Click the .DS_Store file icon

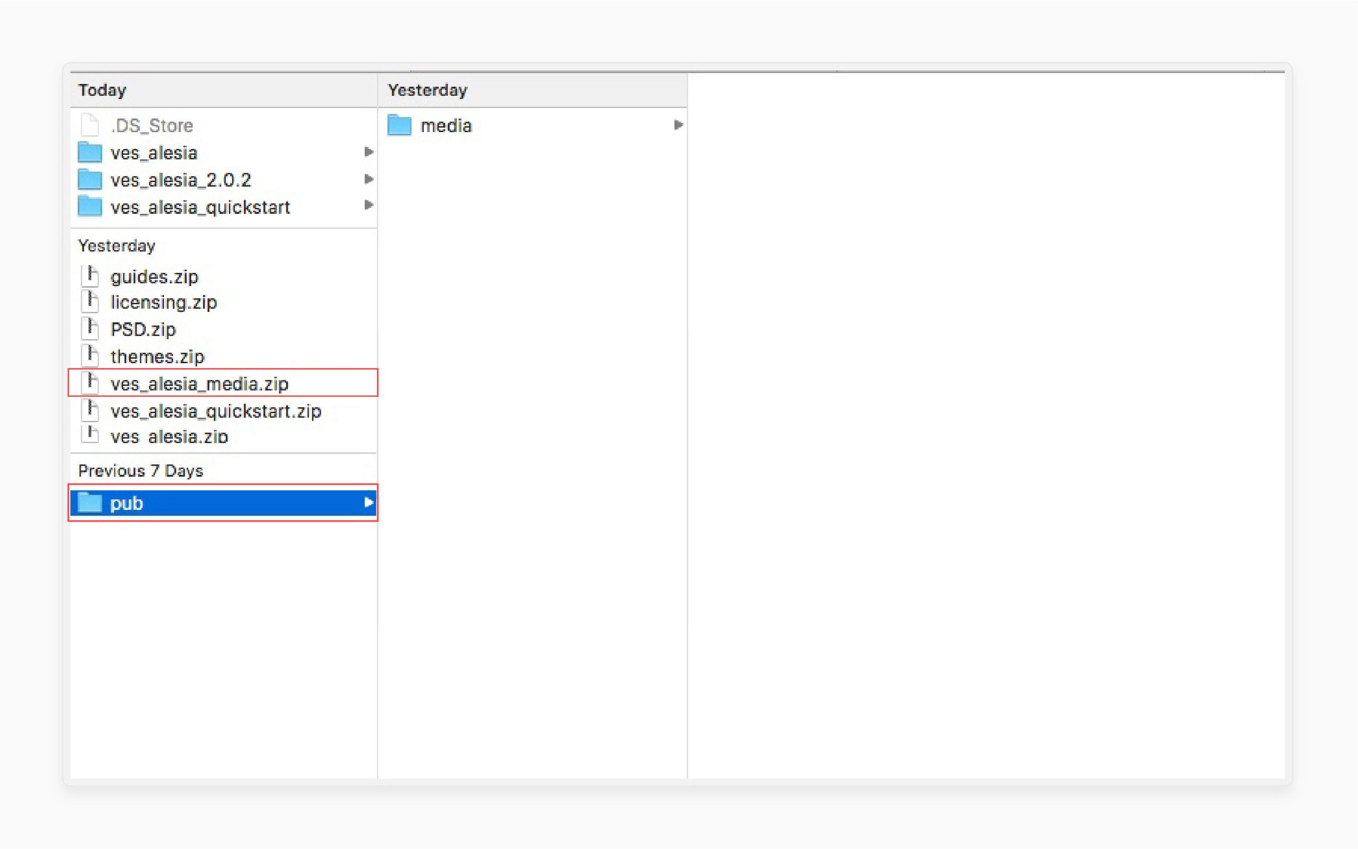pyautogui.click(x=90, y=125)
